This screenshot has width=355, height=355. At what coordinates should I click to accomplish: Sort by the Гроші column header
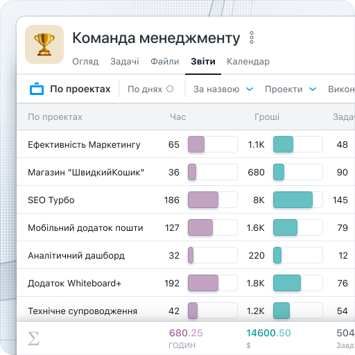(x=267, y=117)
